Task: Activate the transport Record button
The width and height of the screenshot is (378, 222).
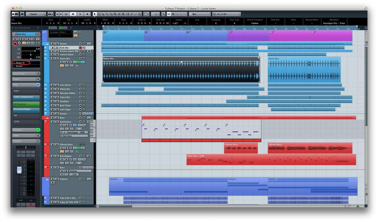Action: [87, 14]
